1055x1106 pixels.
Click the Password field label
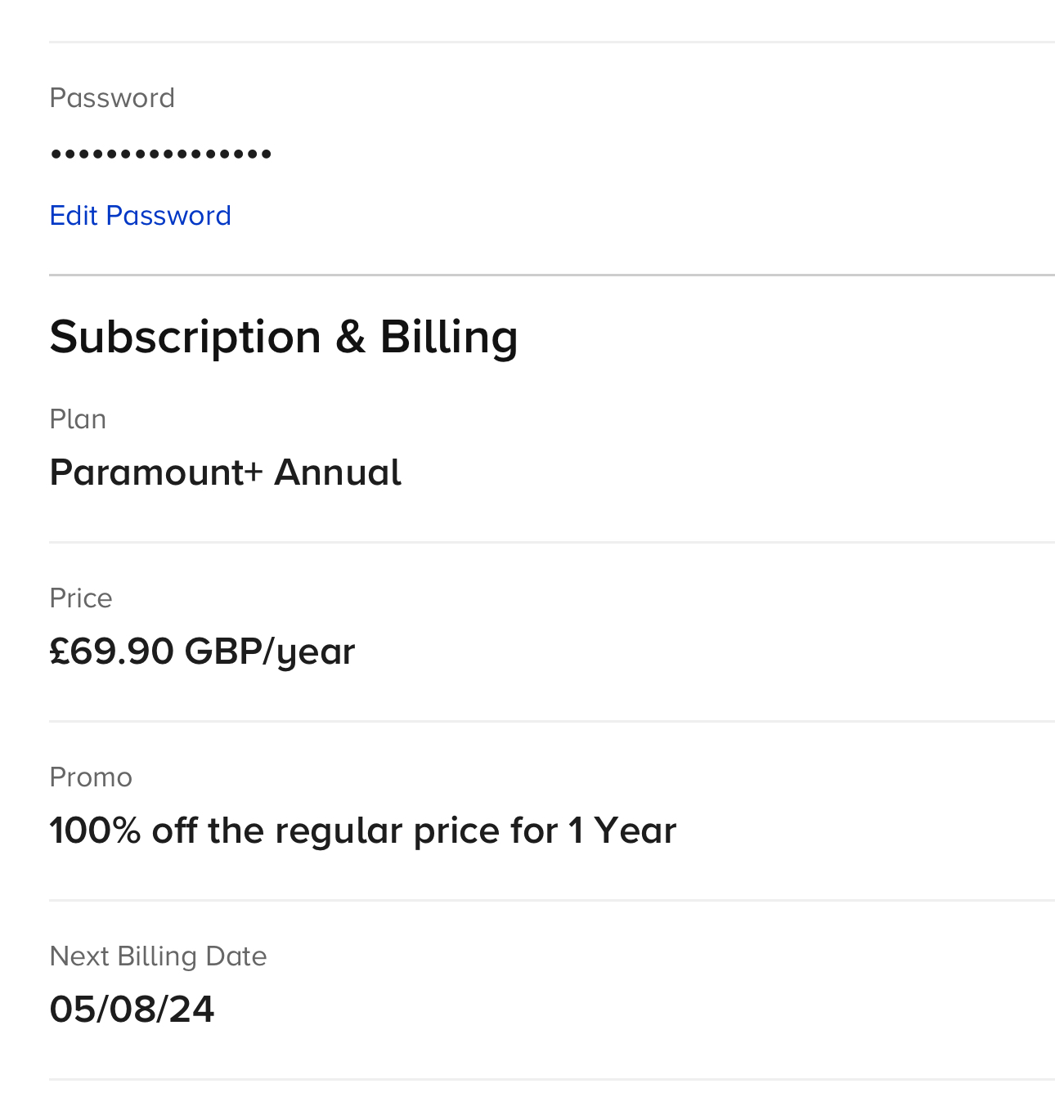click(x=112, y=98)
